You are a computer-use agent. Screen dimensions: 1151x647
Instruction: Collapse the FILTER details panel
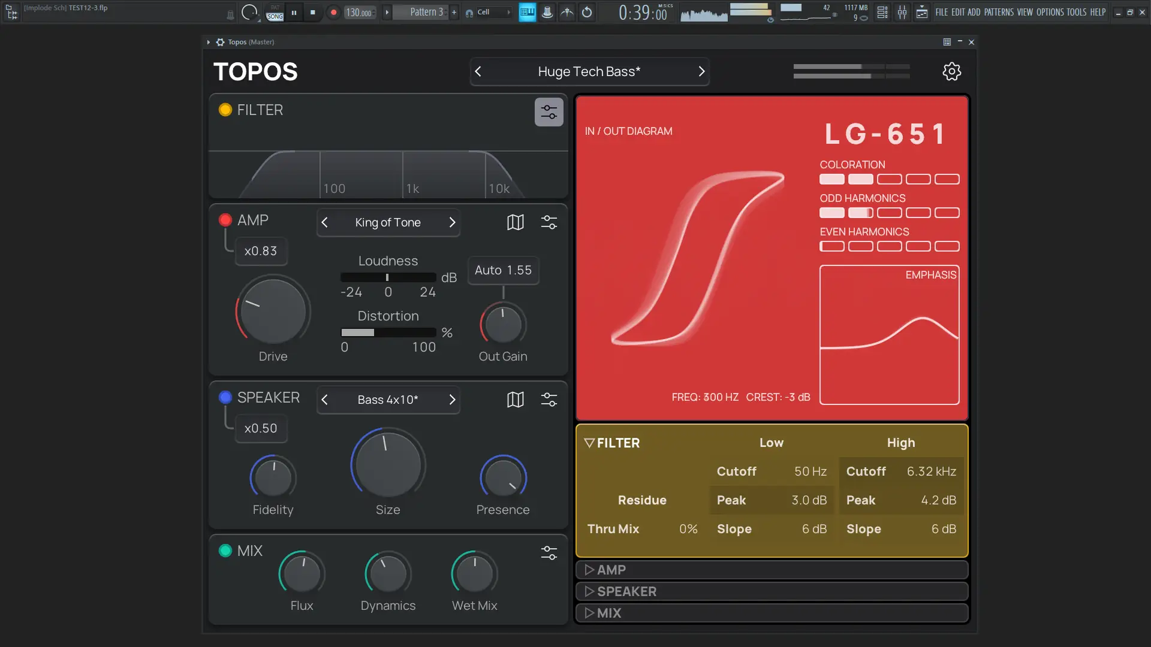[x=590, y=443]
